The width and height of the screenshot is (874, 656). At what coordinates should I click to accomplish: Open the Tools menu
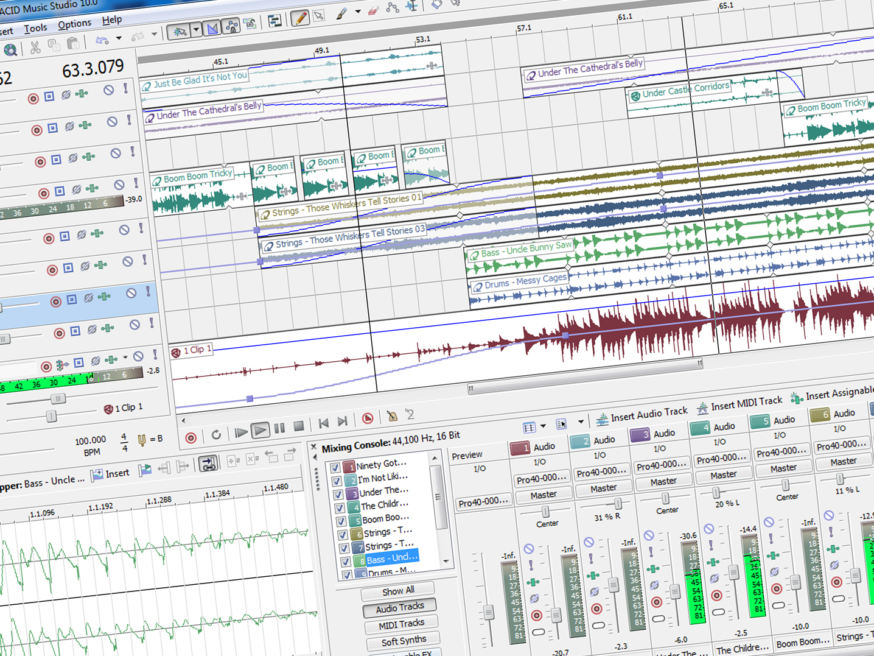click(x=35, y=28)
